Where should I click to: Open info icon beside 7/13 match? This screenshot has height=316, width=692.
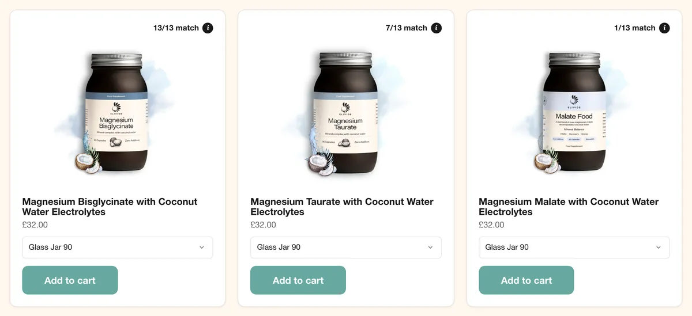click(x=437, y=28)
